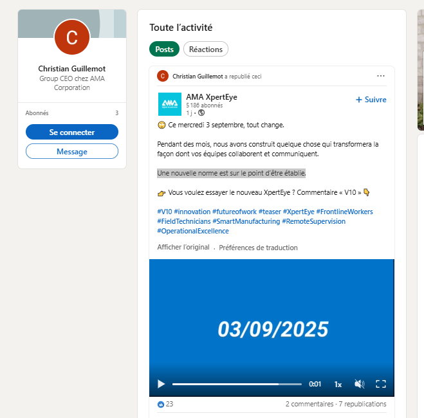Screen dimensions: 424x418
Task: Open the 7 republications link
Action: pyautogui.click(x=362, y=404)
